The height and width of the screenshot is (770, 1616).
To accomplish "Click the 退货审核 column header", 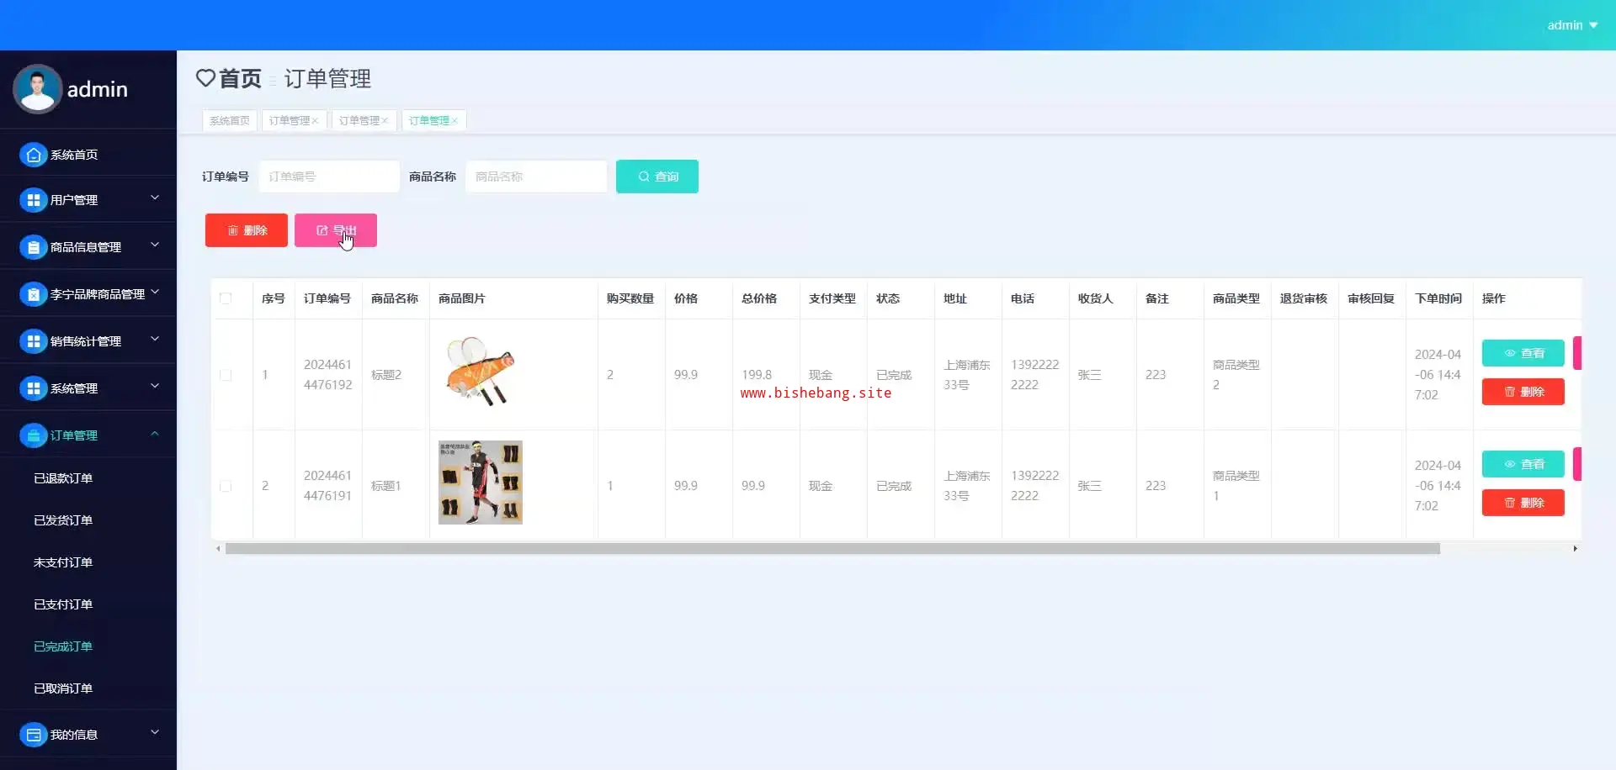I will click(1304, 298).
